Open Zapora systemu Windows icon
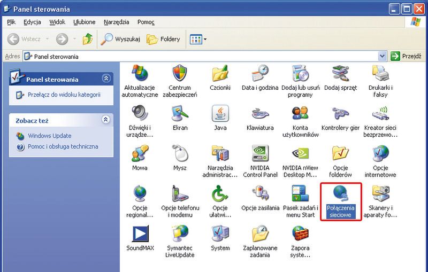This screenshot has height=272, width=428. (x=300, y=242)
